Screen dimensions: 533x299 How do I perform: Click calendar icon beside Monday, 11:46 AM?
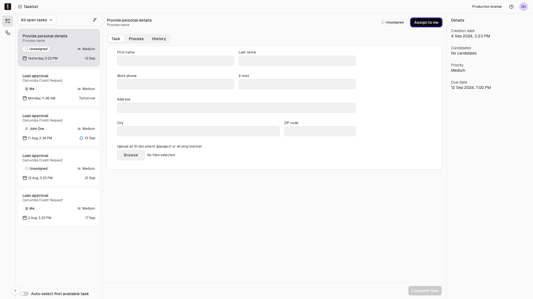pos(25,98)
